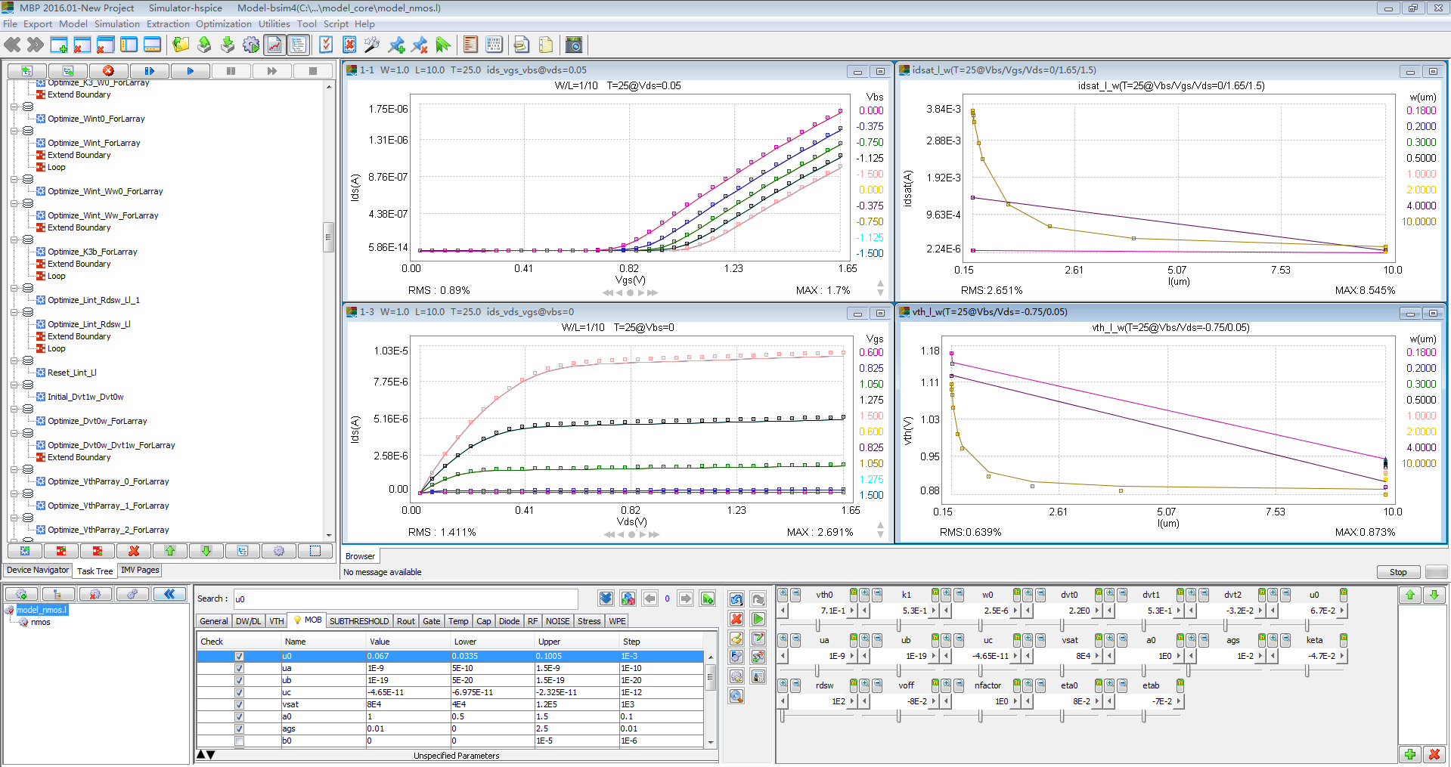Click the add-pin icon in main toolbar

pyautogui.click(x=396, y=45)
